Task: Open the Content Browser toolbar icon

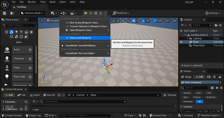Action: [12, 13]
